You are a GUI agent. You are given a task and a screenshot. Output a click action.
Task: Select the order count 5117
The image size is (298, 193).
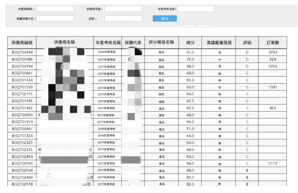coord(273,164)
